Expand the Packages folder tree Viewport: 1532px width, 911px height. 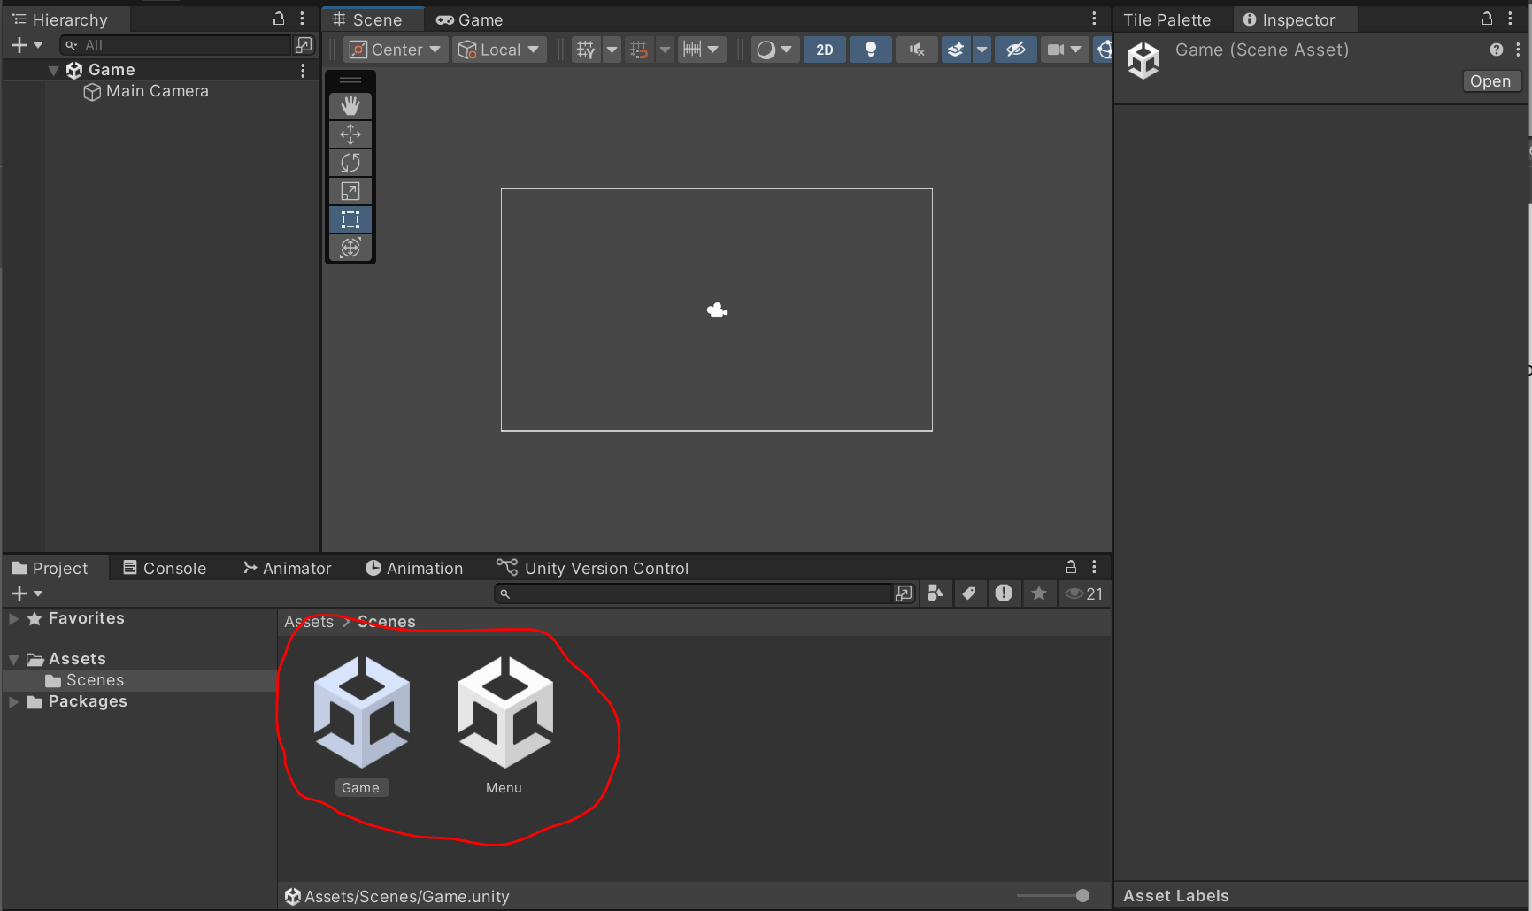pos(14,701)
